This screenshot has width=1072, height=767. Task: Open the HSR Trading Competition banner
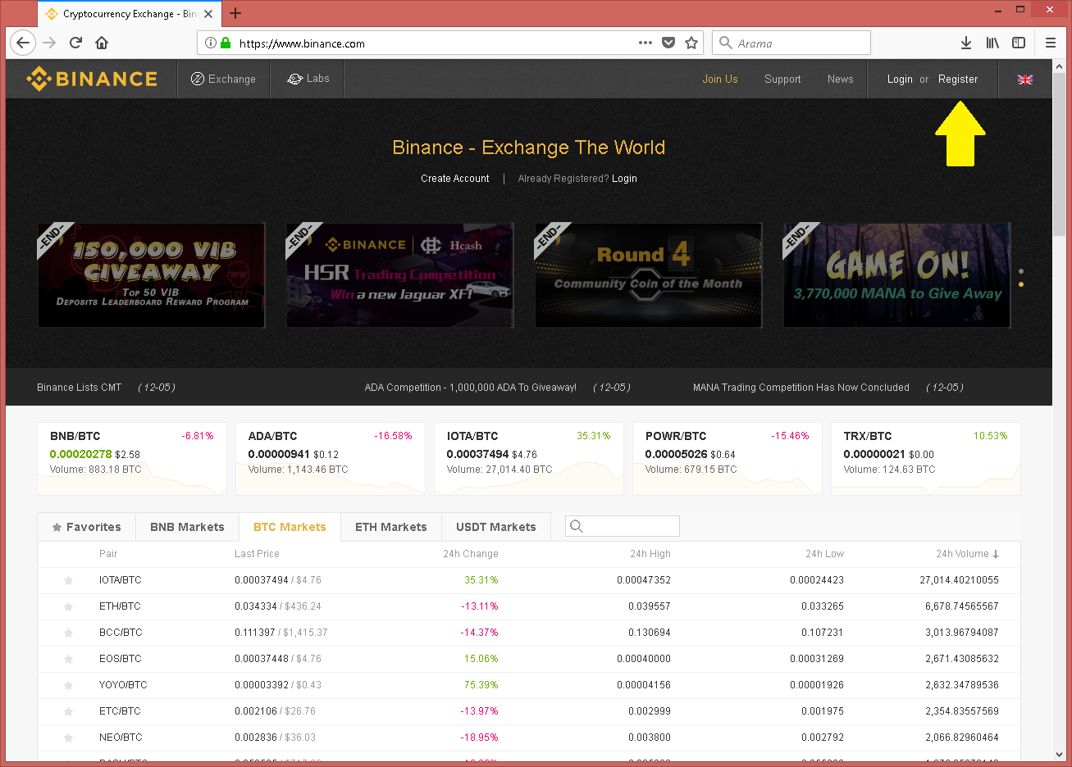click(400, 275)
